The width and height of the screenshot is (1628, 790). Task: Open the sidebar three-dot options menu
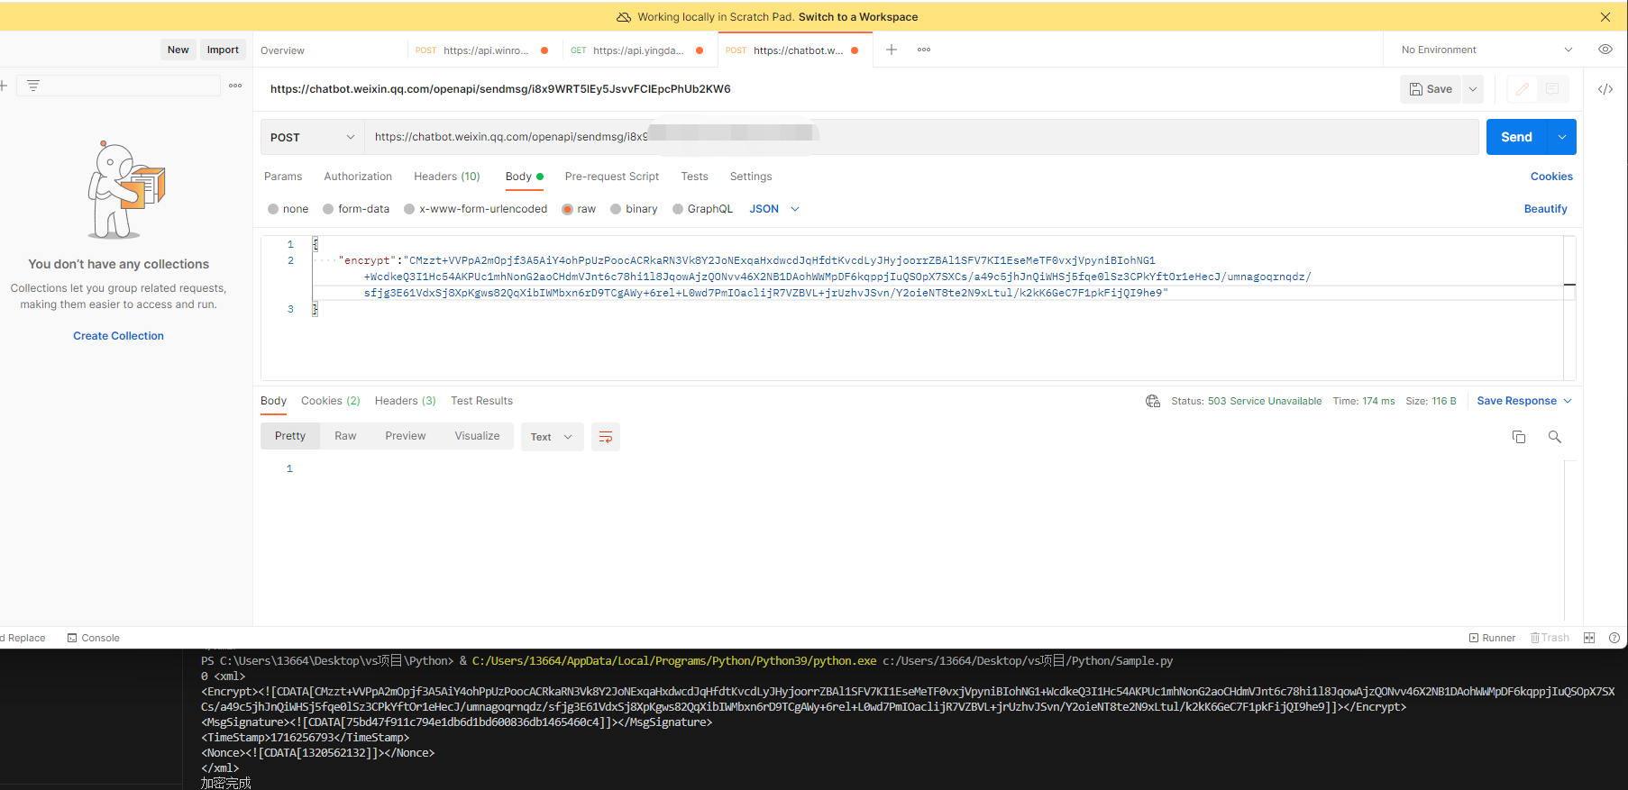point(235,86)
